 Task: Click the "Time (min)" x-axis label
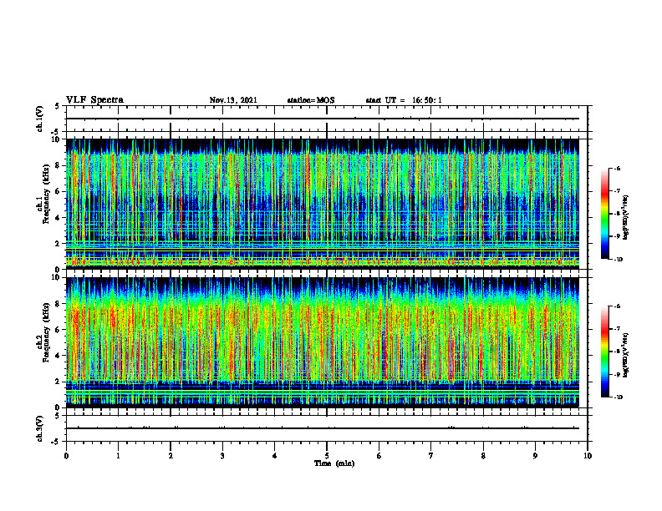(x=334, y=463)
